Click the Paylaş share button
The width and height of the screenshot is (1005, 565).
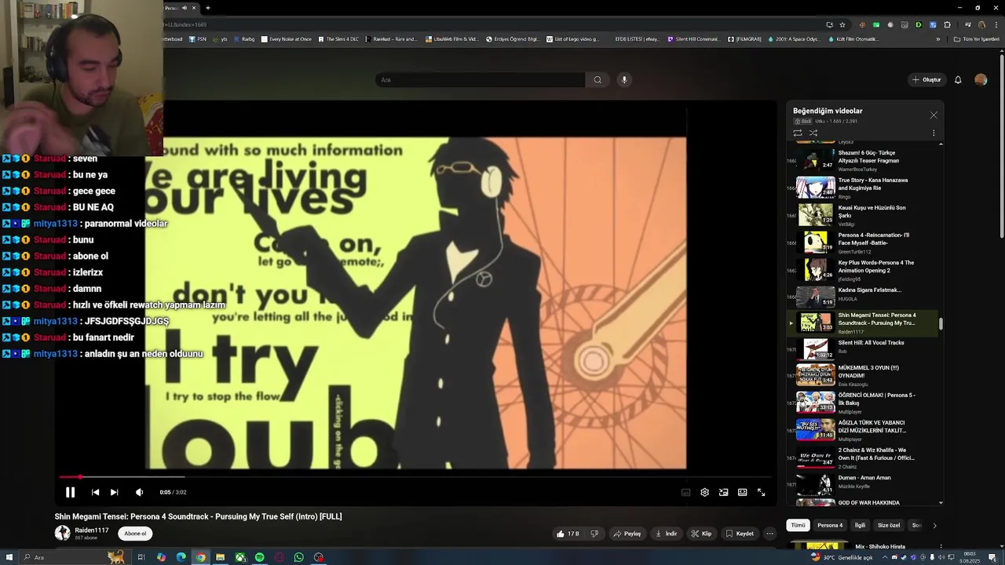click(627, 534)
